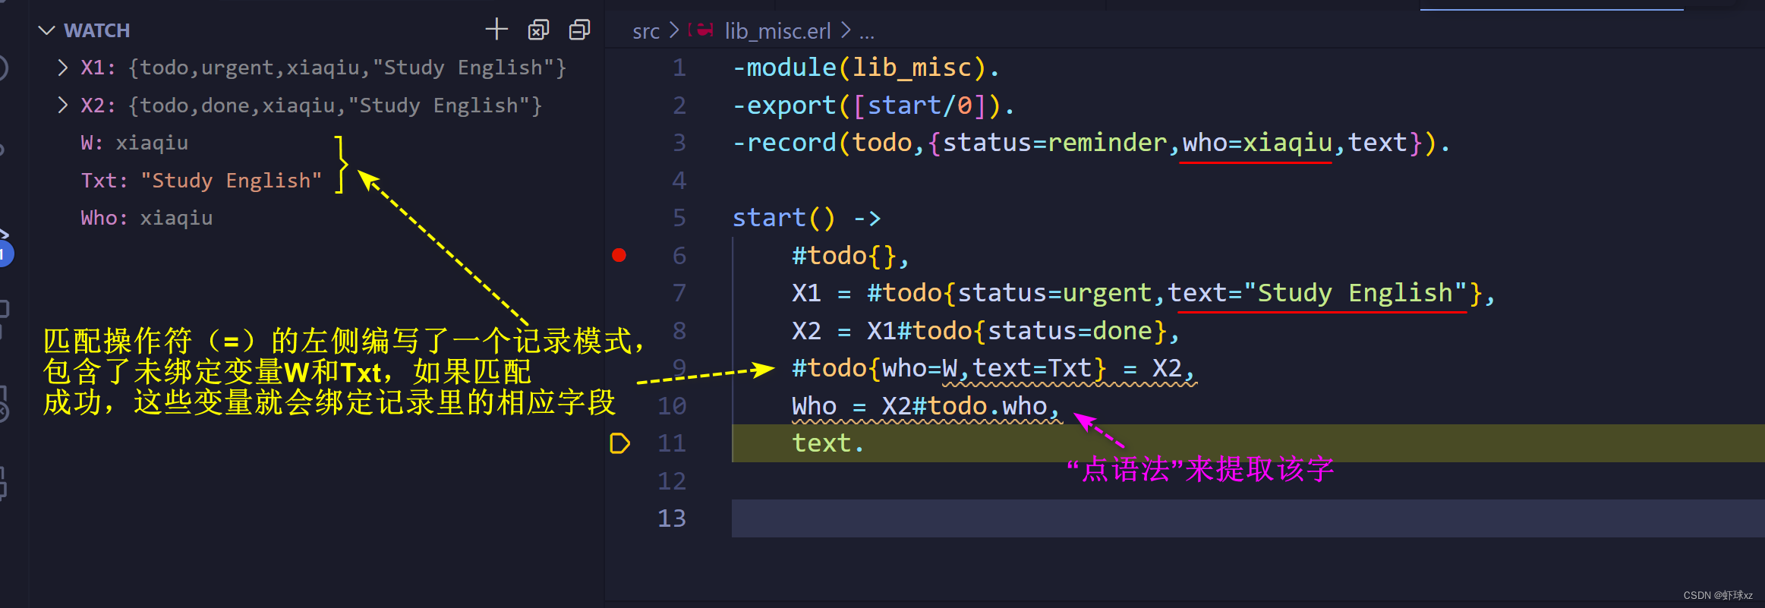Select the Who: xiaqiu watch row
1765x608 pixels.
(147, 218)
